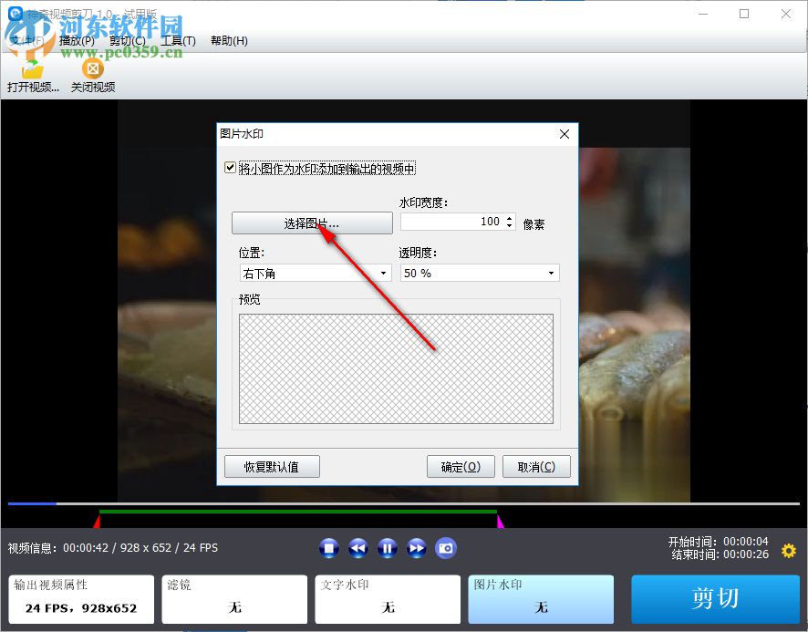Open settings via the gear icon
808x632 pixels.
click(x=789, y=551)
